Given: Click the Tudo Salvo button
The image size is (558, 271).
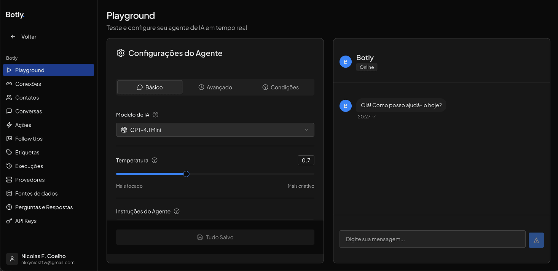Looking at the screenshot, I should click(x=215, y=237).
